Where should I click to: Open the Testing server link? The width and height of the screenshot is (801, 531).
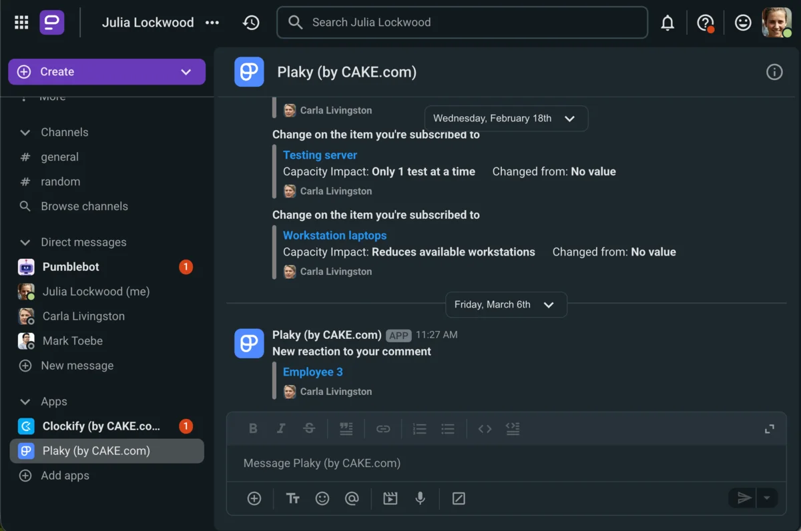pyautogui.click(x=320, y=155)
